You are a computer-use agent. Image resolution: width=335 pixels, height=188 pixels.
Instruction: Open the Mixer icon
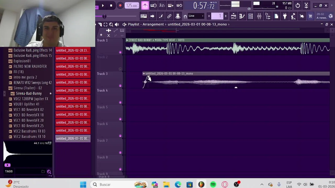[259, 16]
